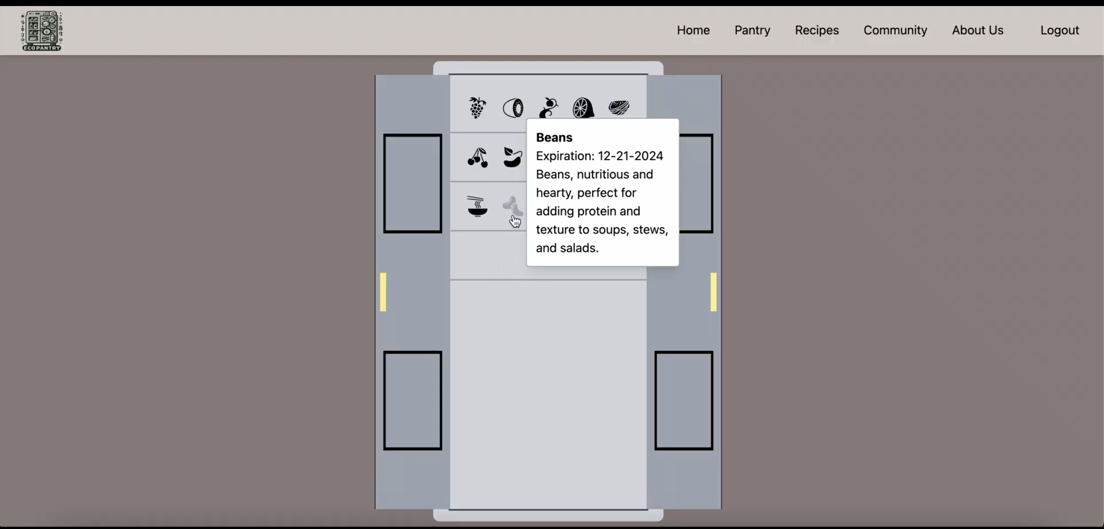Open the About Us page
Image resolution: width=1104 pixels, height=529 pixels.
977,30
